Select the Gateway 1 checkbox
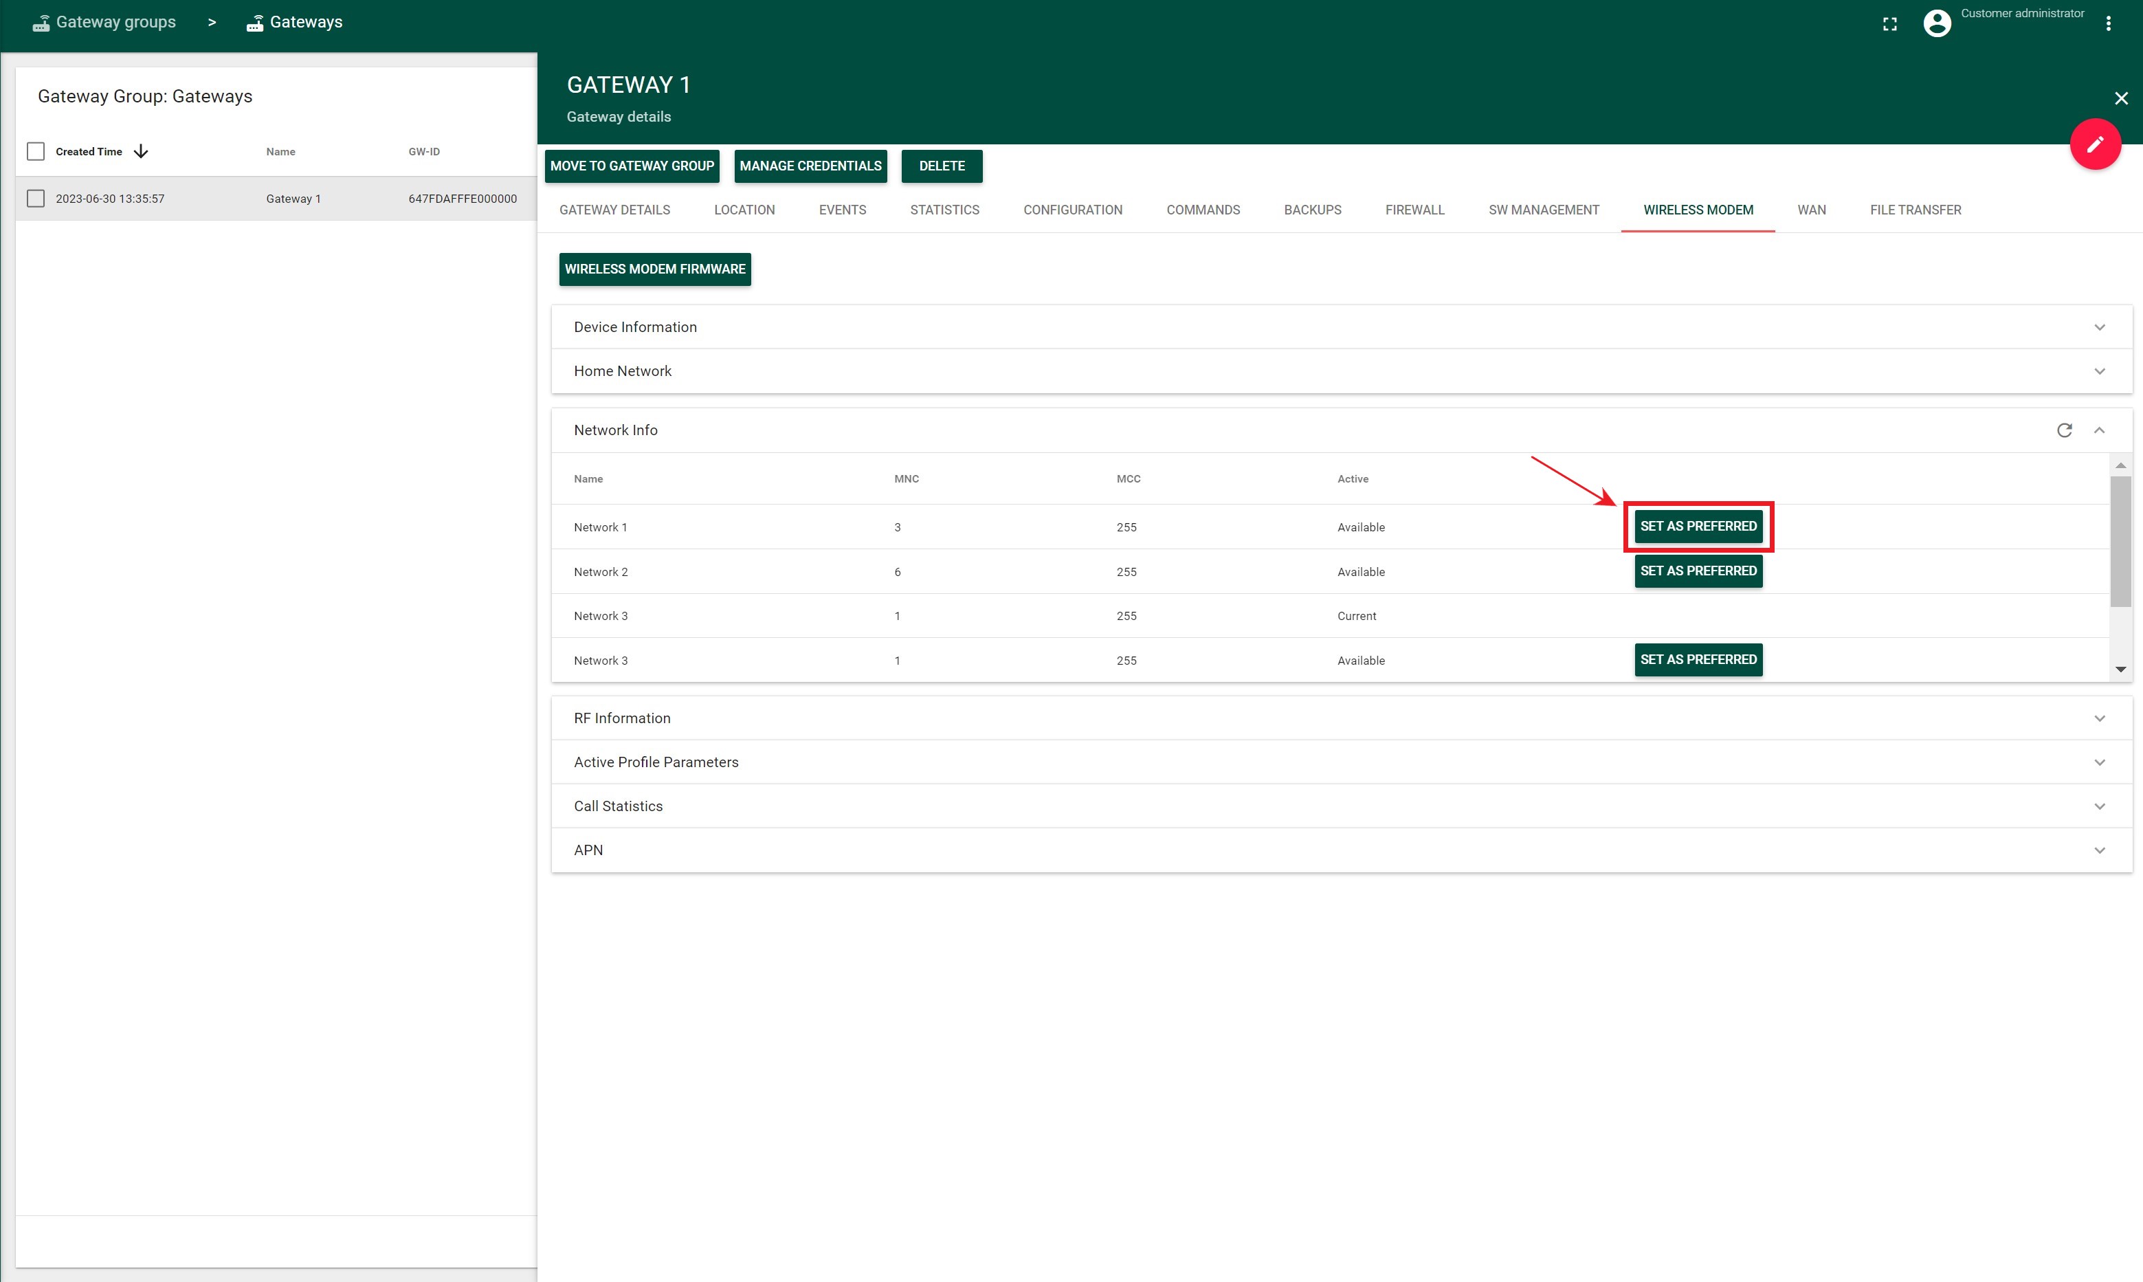 coord(35,199)
